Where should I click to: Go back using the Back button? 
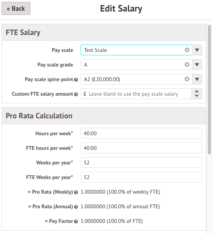pos(16,8)
